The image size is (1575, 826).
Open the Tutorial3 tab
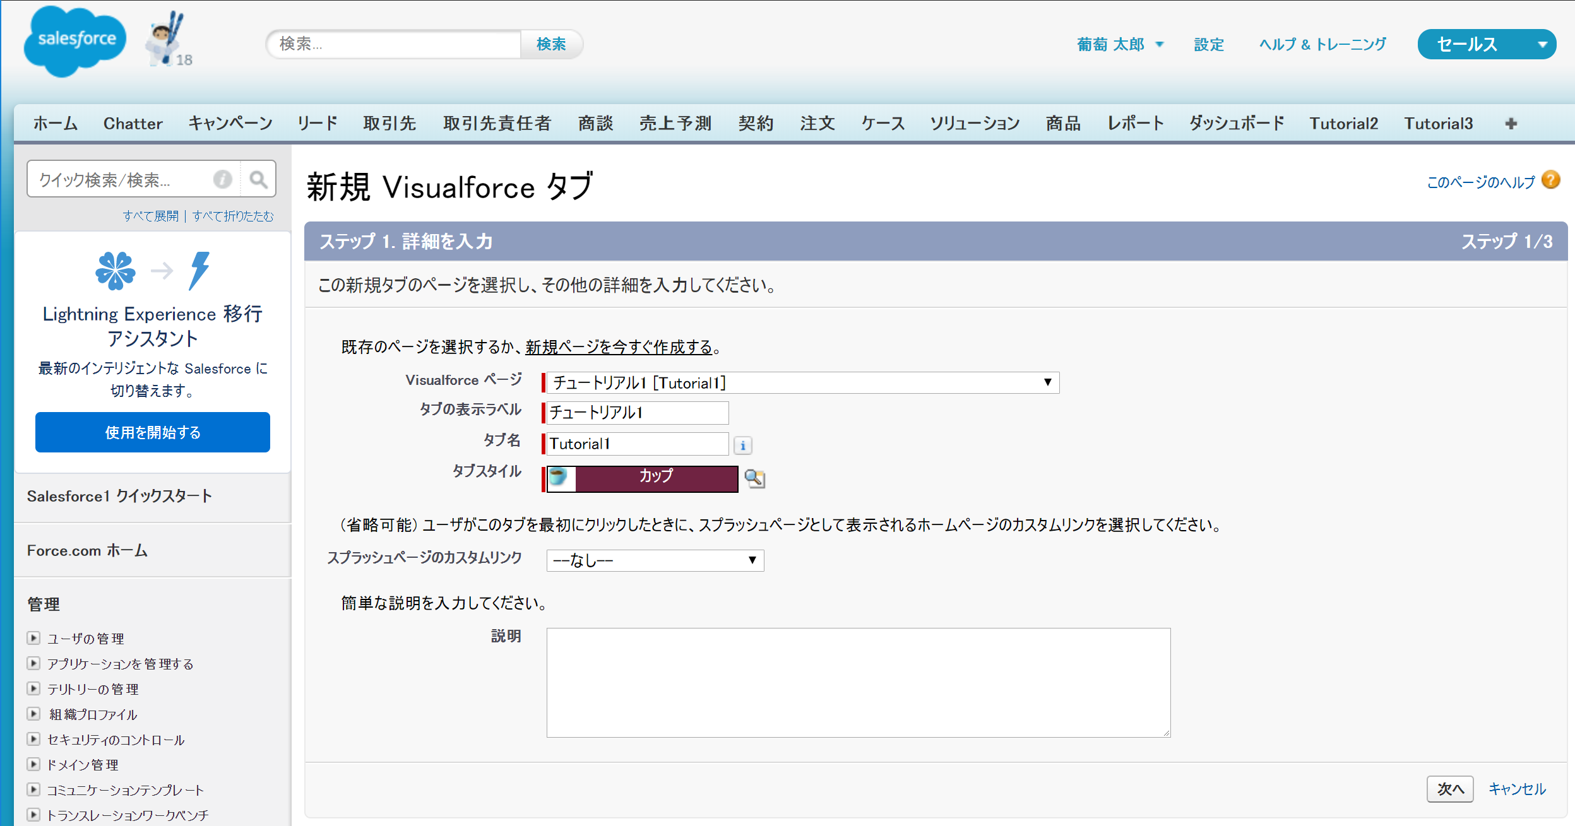(1439, 123)
